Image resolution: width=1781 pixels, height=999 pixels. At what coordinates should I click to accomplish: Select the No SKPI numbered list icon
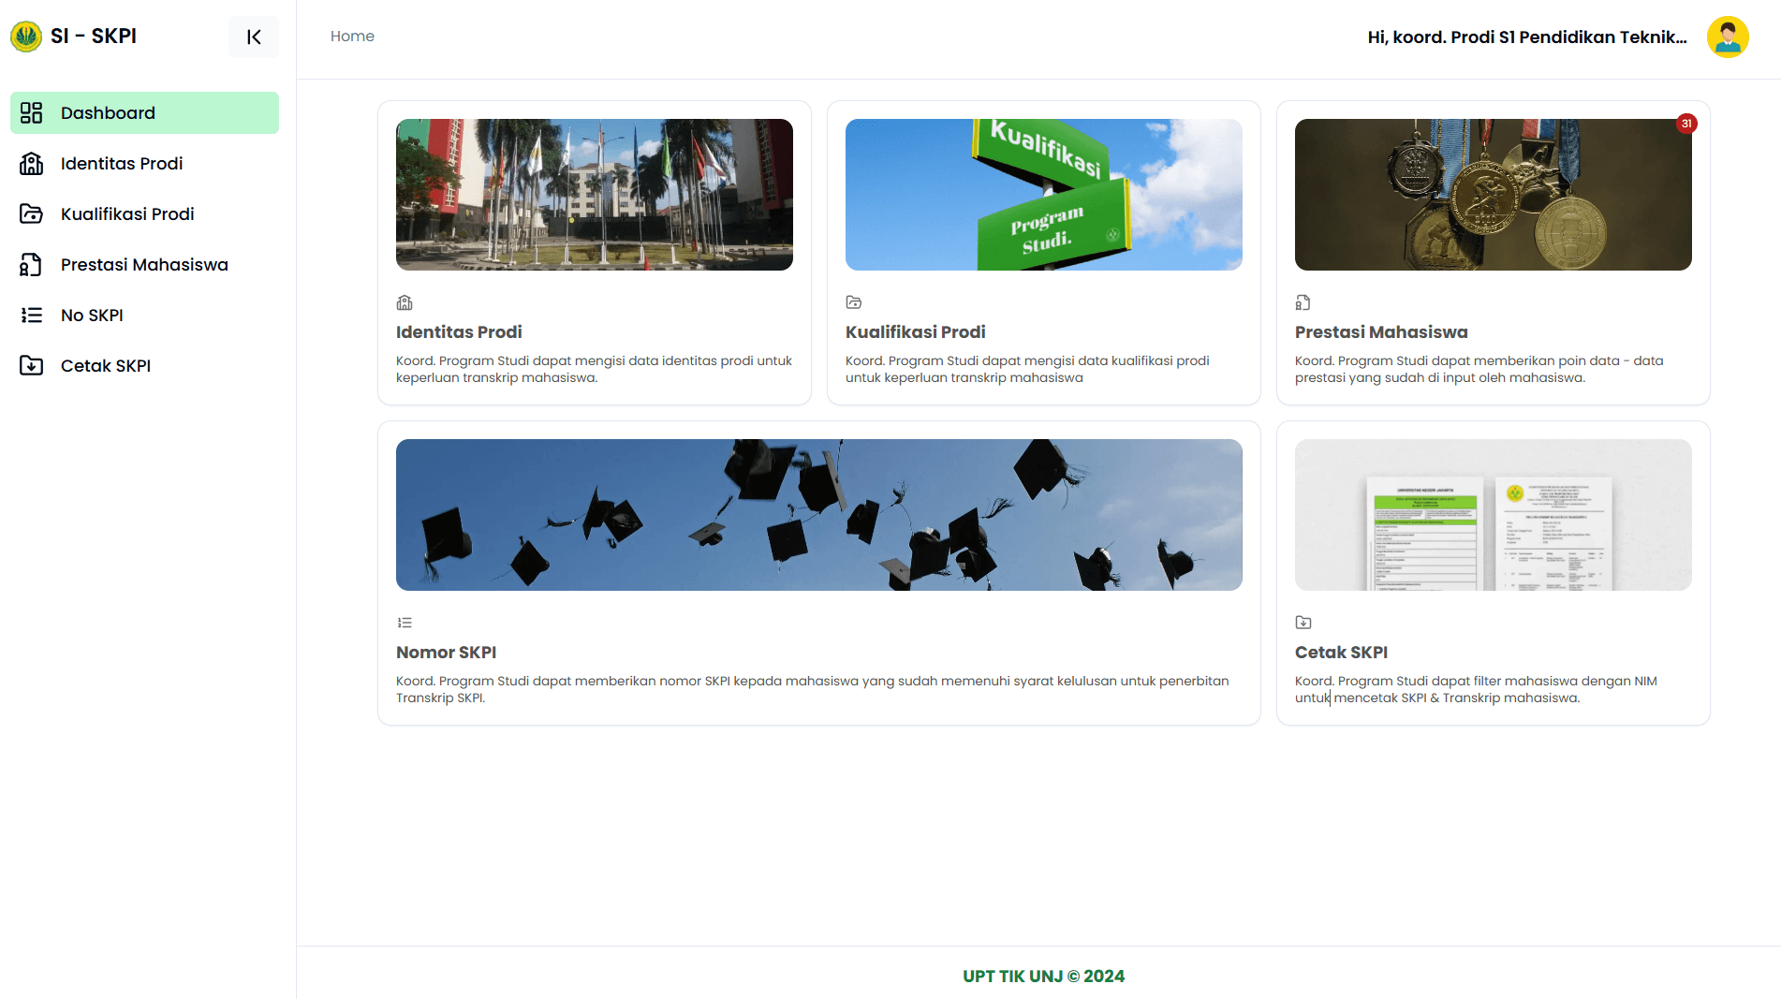pyautogui.click(x=32, y=315)
